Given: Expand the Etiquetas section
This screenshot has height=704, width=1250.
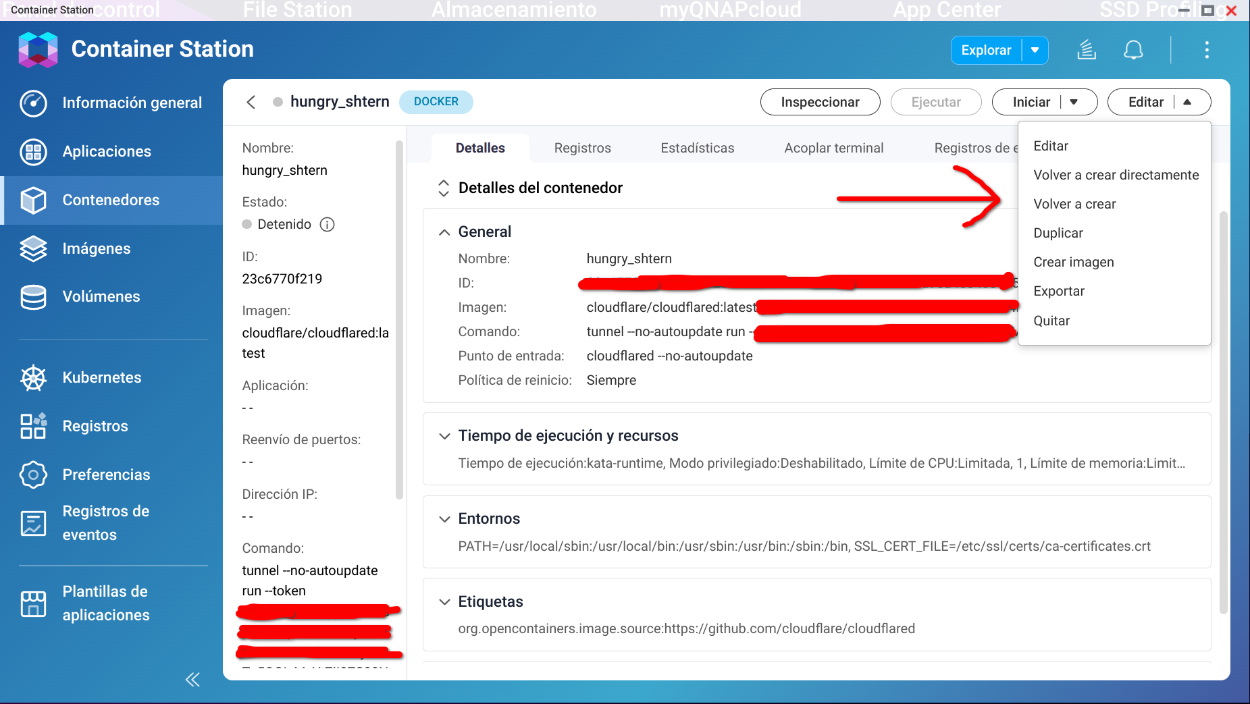Looking at the screenshot, I should [444, 602].
